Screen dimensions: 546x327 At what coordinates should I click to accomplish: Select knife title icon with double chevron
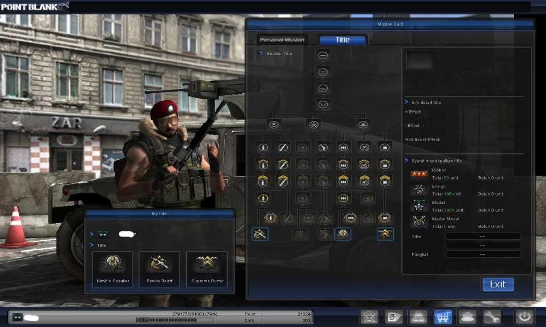pos(282,181)
